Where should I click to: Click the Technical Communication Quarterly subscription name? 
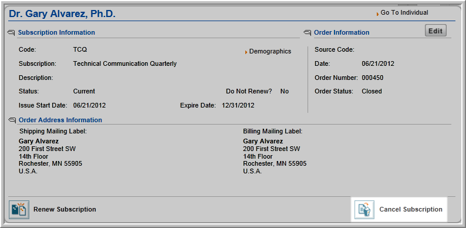click(125, 63)
